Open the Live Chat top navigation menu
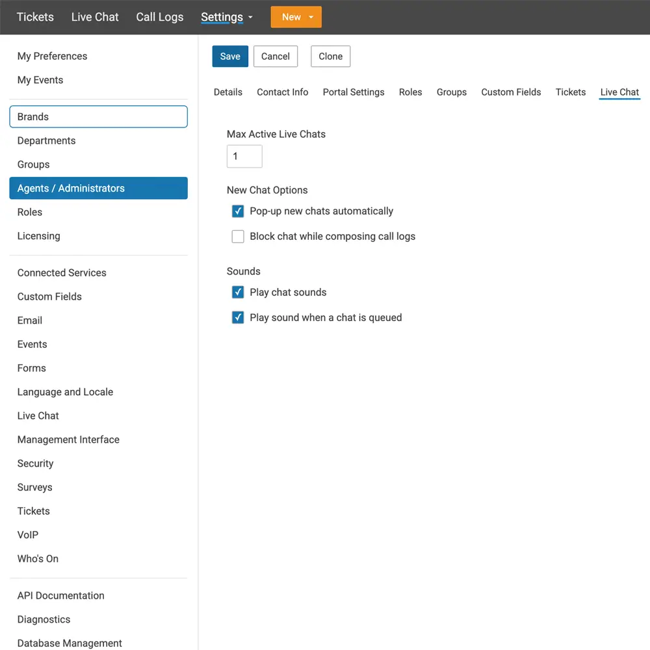650x650 pixels. 94,17
